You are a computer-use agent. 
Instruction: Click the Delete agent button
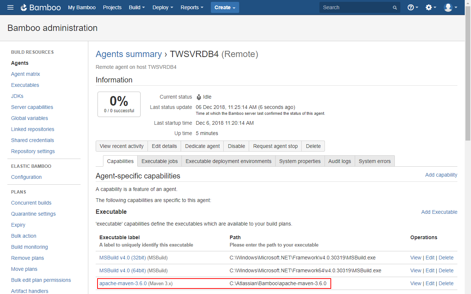coord(314,146)
